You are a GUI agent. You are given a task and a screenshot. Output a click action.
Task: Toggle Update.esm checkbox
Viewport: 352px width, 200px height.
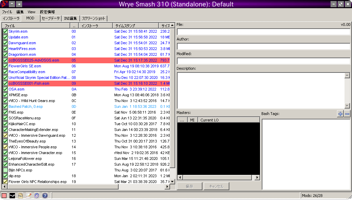click(5, 37)
